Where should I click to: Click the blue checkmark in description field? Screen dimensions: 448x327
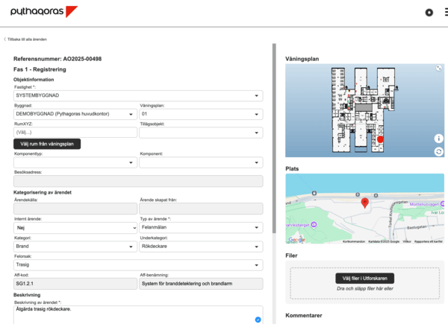pos(258,320)
